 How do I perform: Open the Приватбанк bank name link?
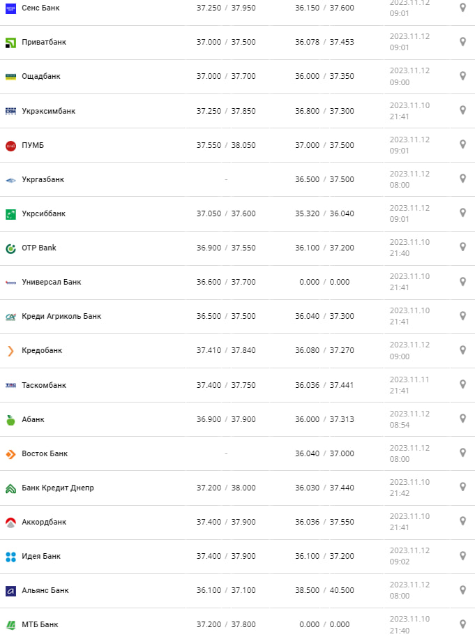[44, 43]
